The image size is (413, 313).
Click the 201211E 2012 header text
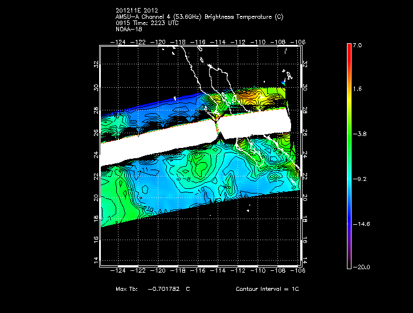(x=136, y=11)
